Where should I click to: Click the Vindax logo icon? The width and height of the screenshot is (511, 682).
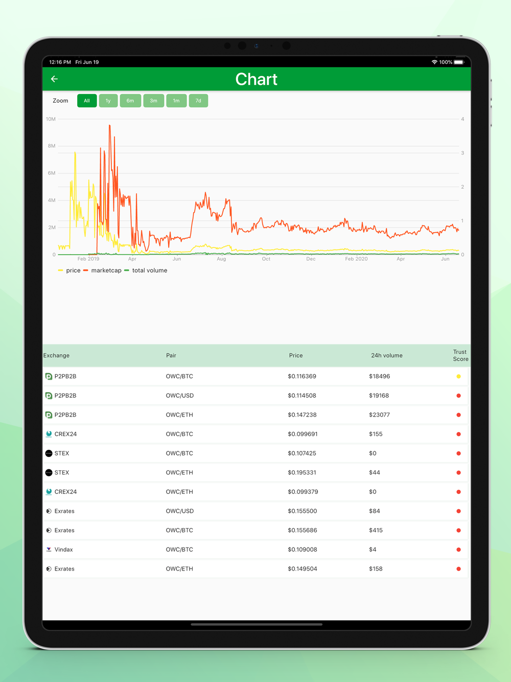click(x=49, y=550)
